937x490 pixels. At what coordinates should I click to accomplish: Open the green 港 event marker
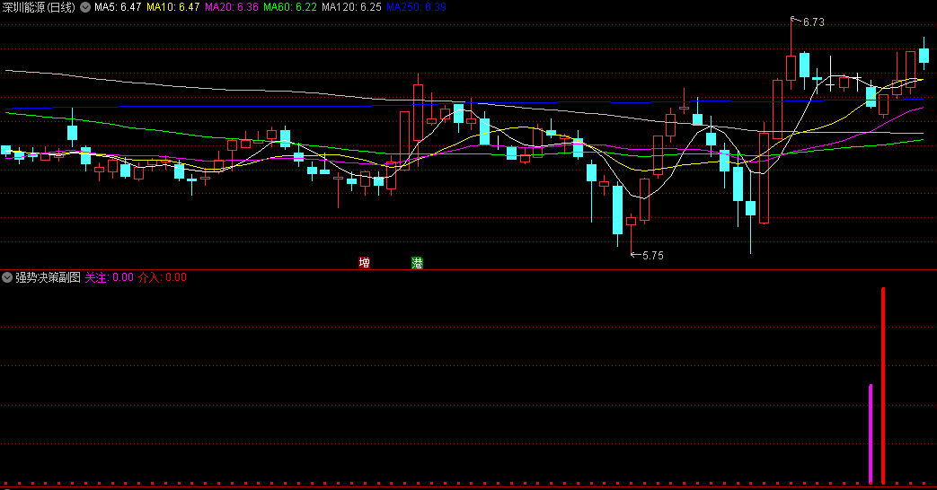[417, 263]
